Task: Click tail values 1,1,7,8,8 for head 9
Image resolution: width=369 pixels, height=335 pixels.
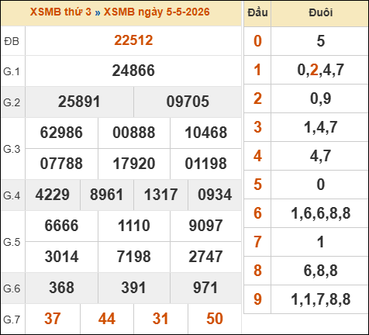Action: (320, 299)
